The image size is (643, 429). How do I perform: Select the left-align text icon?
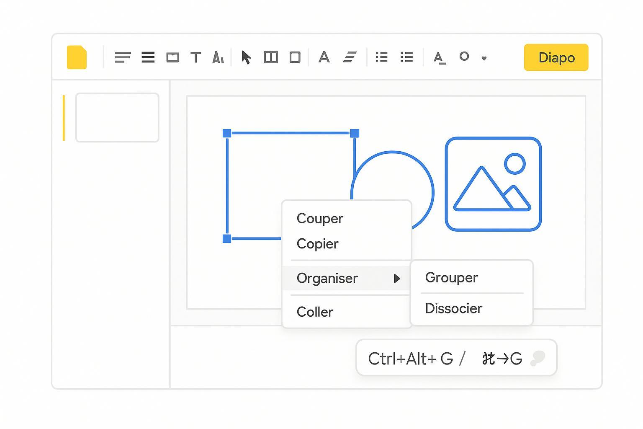[x=123, y=57]
